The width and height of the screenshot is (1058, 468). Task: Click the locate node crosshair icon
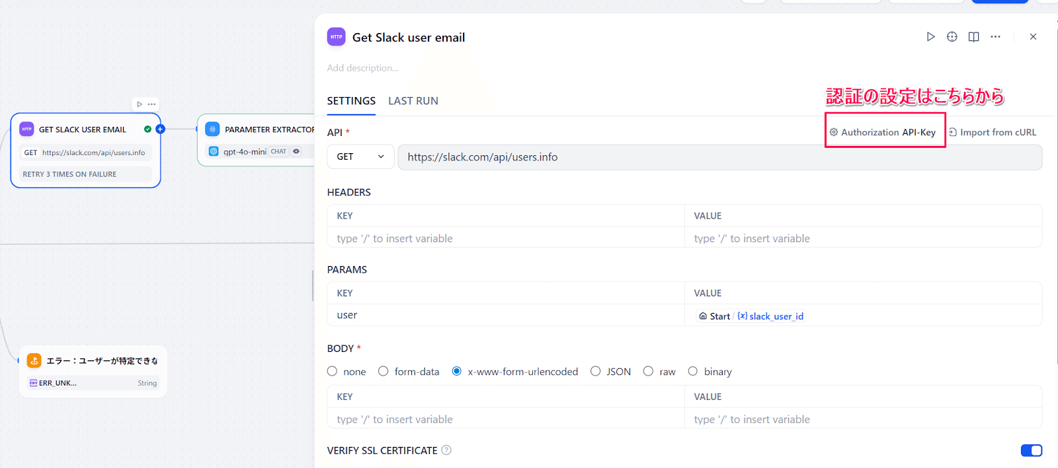[952, 37]
